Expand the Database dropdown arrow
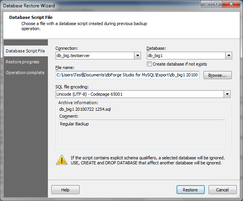Image resolution: width=243 pixels, height=201 pixels. coord(229,56)
